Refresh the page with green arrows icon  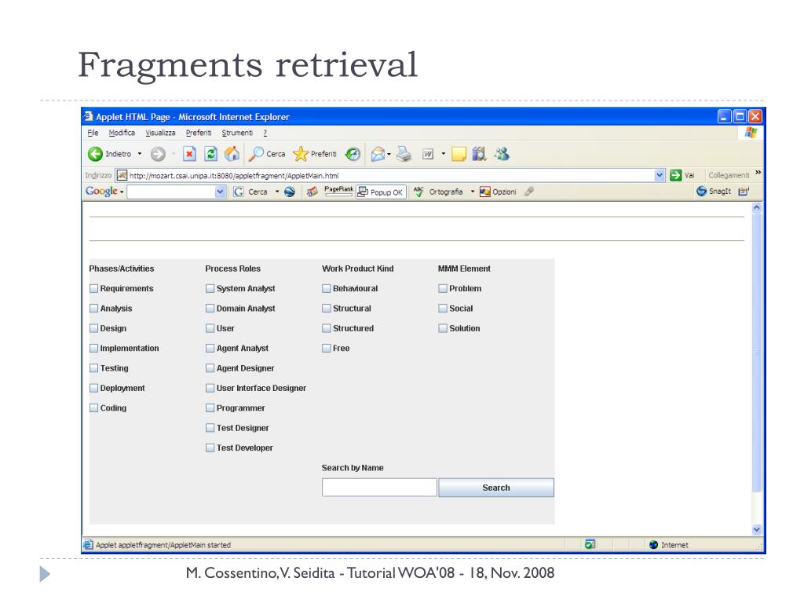pos(210,154)
